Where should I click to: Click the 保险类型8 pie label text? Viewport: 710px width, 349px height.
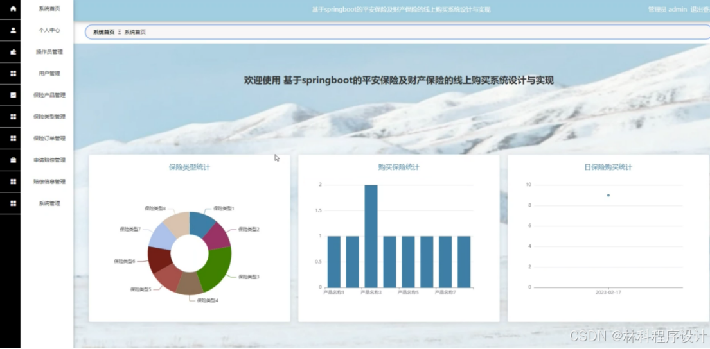pyautogui.click(x=155, y=209)
